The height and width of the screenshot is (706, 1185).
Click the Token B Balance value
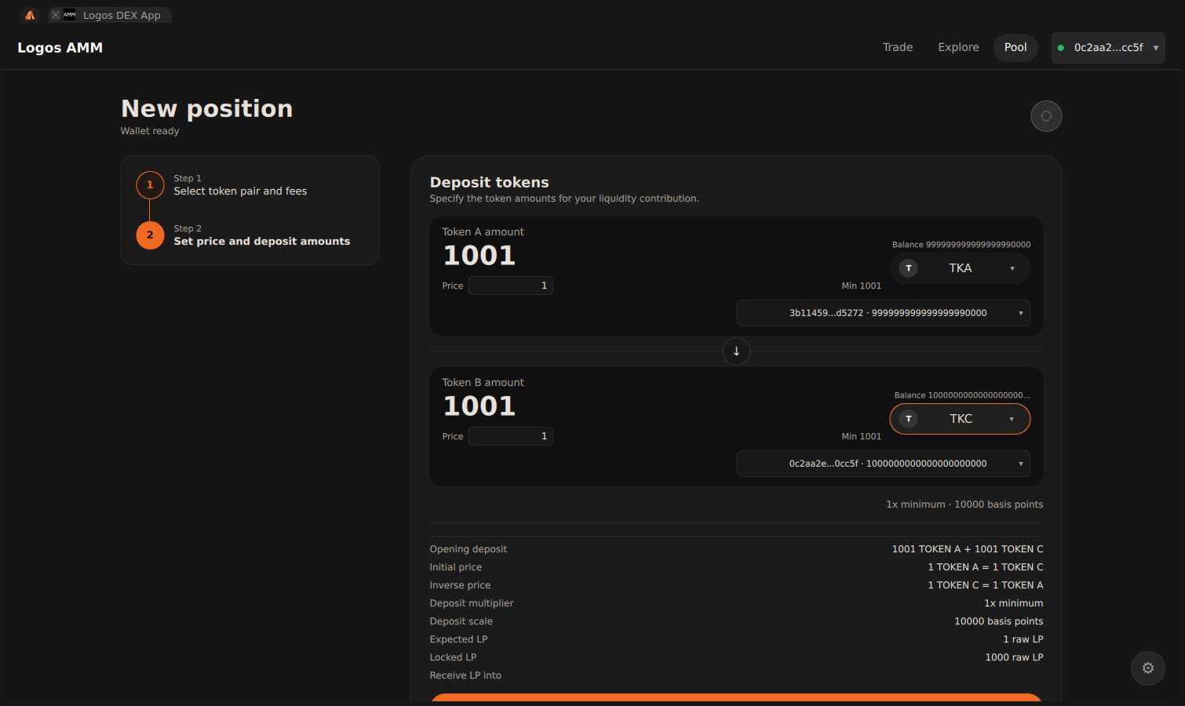coord(962,395)
